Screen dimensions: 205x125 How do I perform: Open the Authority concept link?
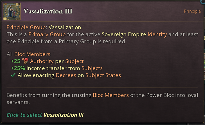click(x=42, y=61)
